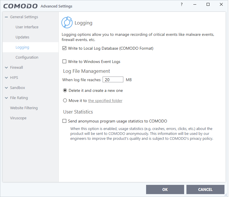Maximize the Advanced Settings window

coord(208,5)
